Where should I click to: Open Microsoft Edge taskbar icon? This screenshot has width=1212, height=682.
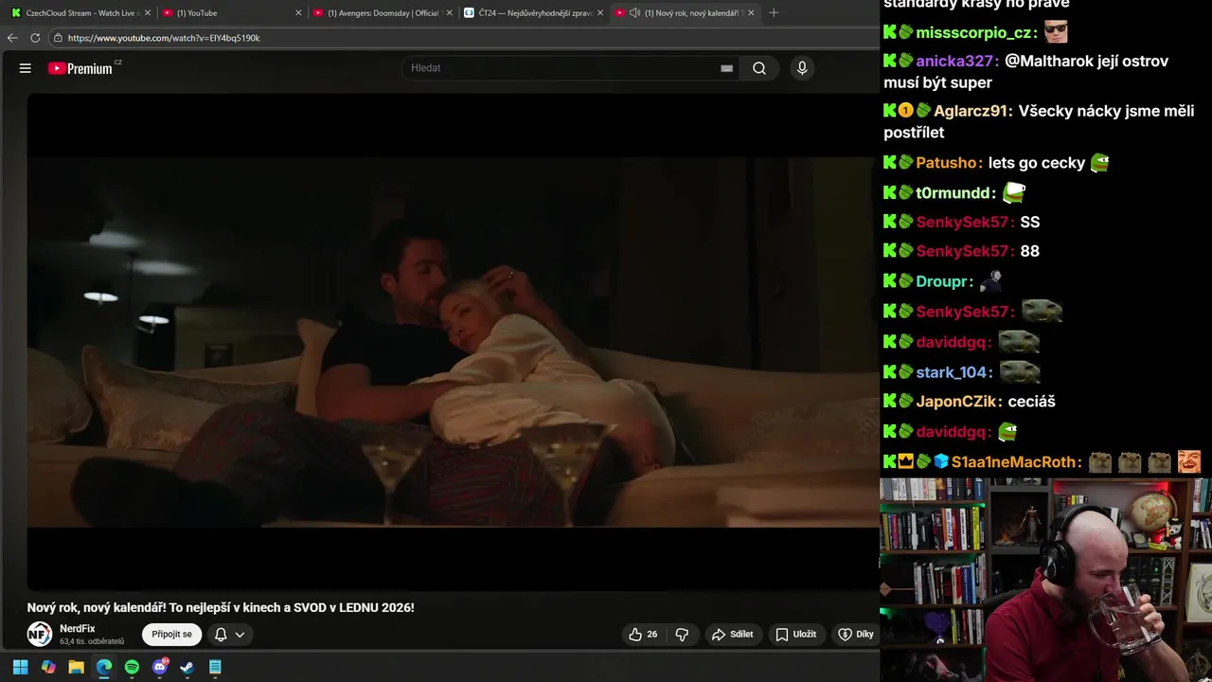click(104, 667)
